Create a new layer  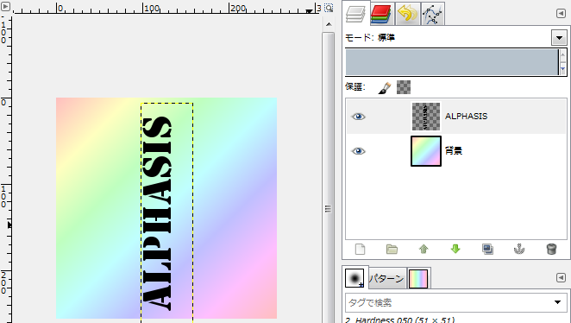[x=360, y=250]
